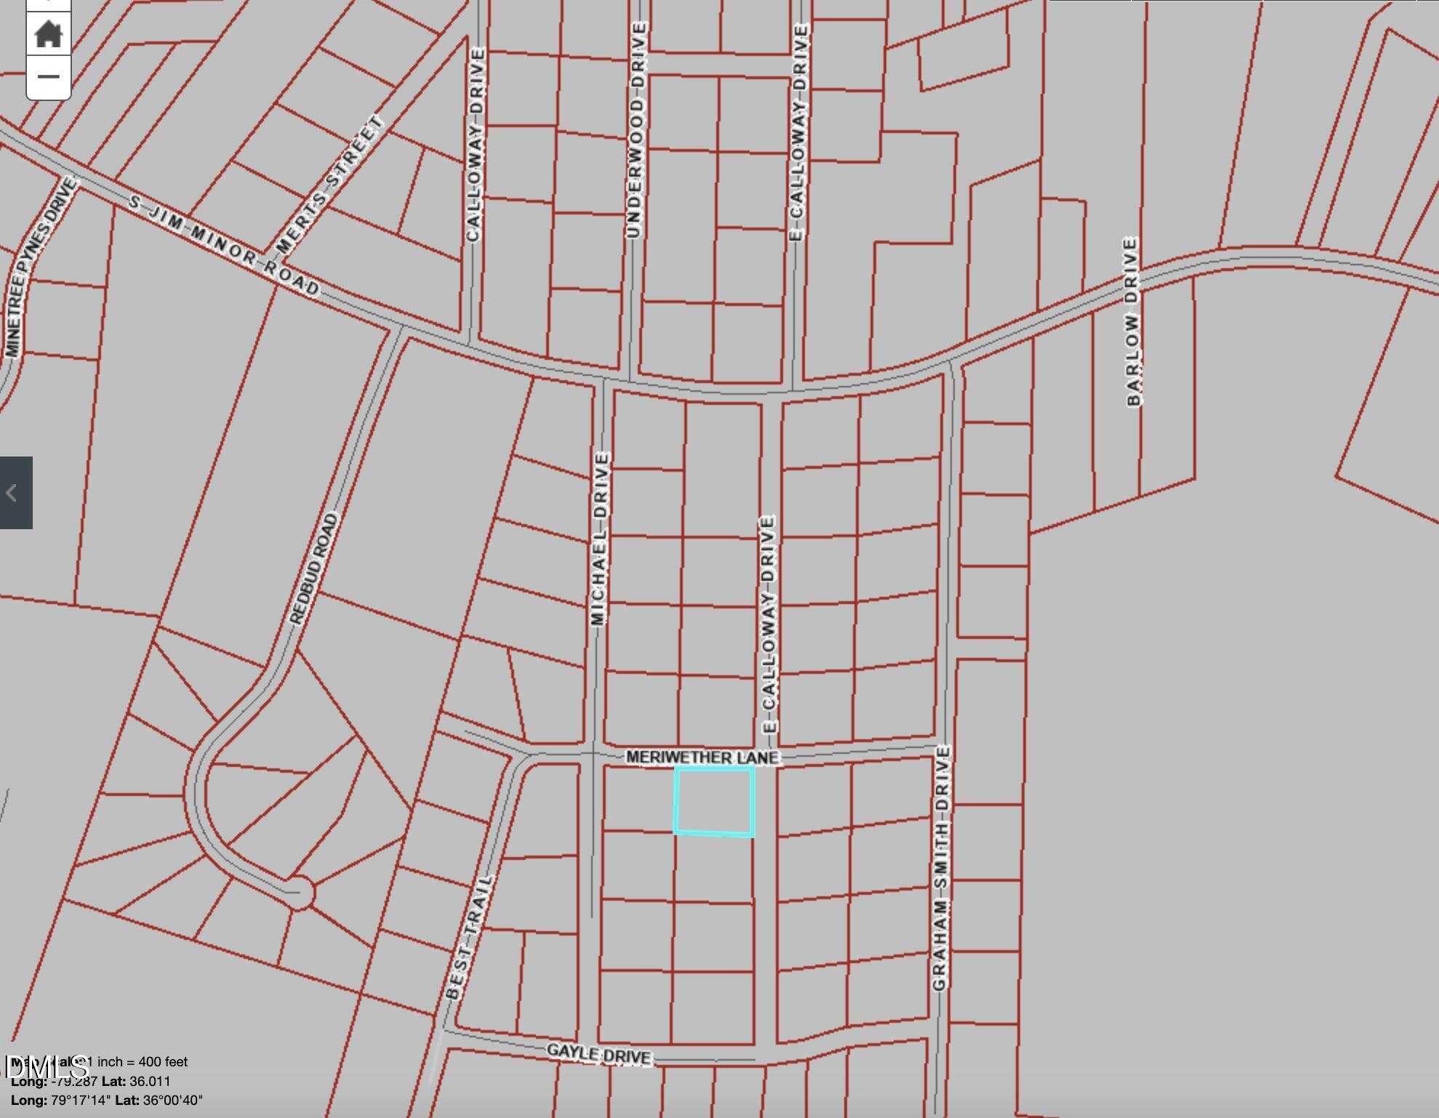
Task: Click the degrees-minutes-seconds coordinate readout
Action: coord(107,1101)
